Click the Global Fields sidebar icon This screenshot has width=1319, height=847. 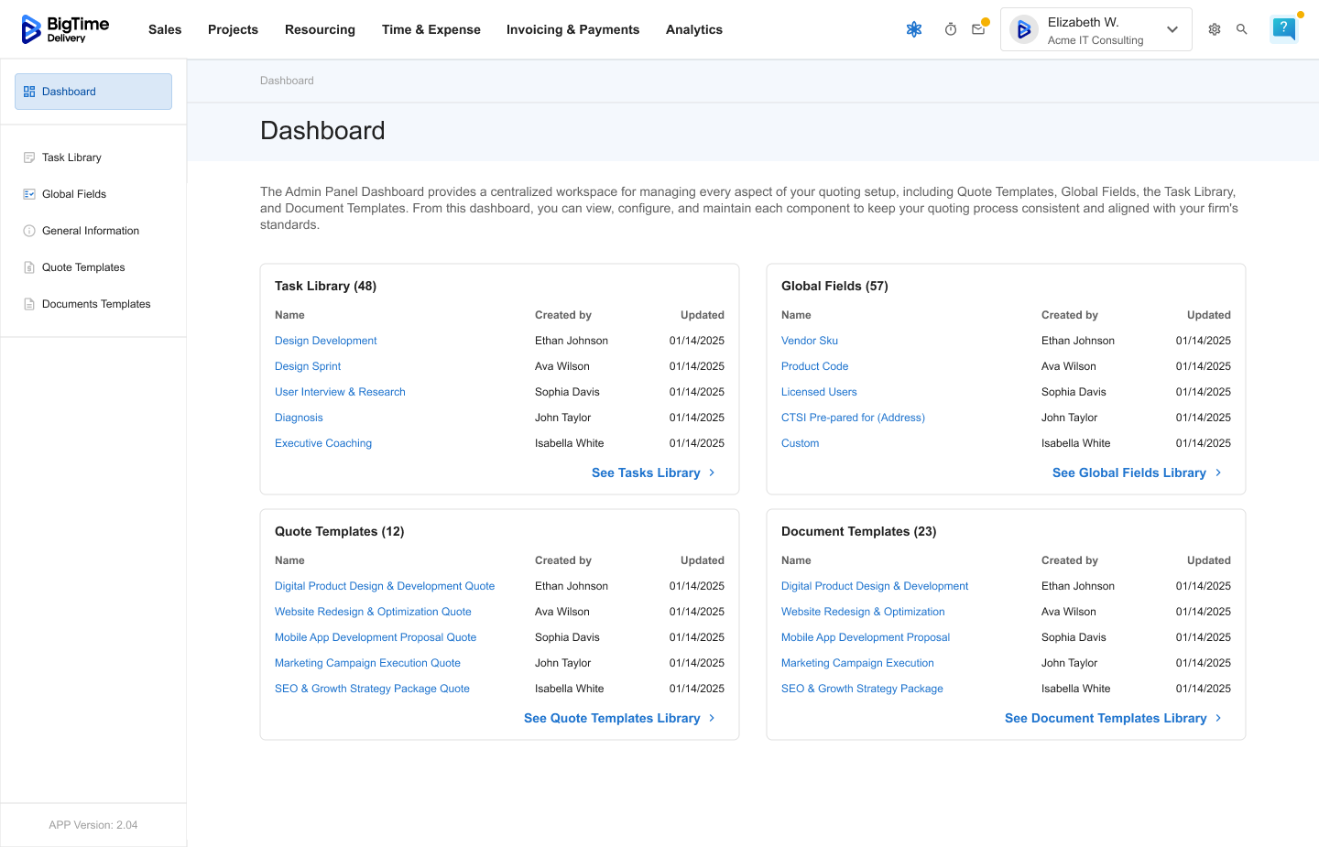[29, 194]
